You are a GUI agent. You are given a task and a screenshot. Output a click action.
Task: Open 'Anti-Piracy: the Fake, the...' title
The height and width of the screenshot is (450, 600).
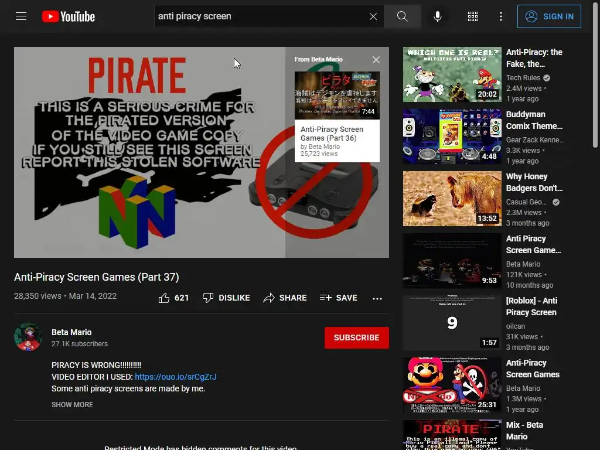coord(534,58)
